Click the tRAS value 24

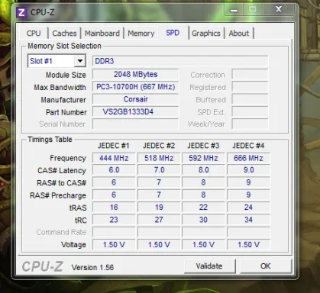pyautogui.click(x=248, y=208)
